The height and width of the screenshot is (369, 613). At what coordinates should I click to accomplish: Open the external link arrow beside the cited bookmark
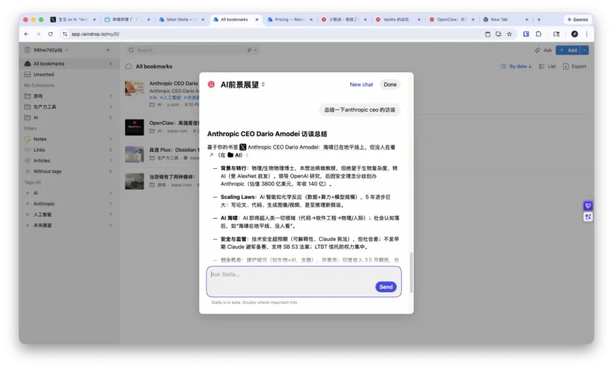[211, 155]
